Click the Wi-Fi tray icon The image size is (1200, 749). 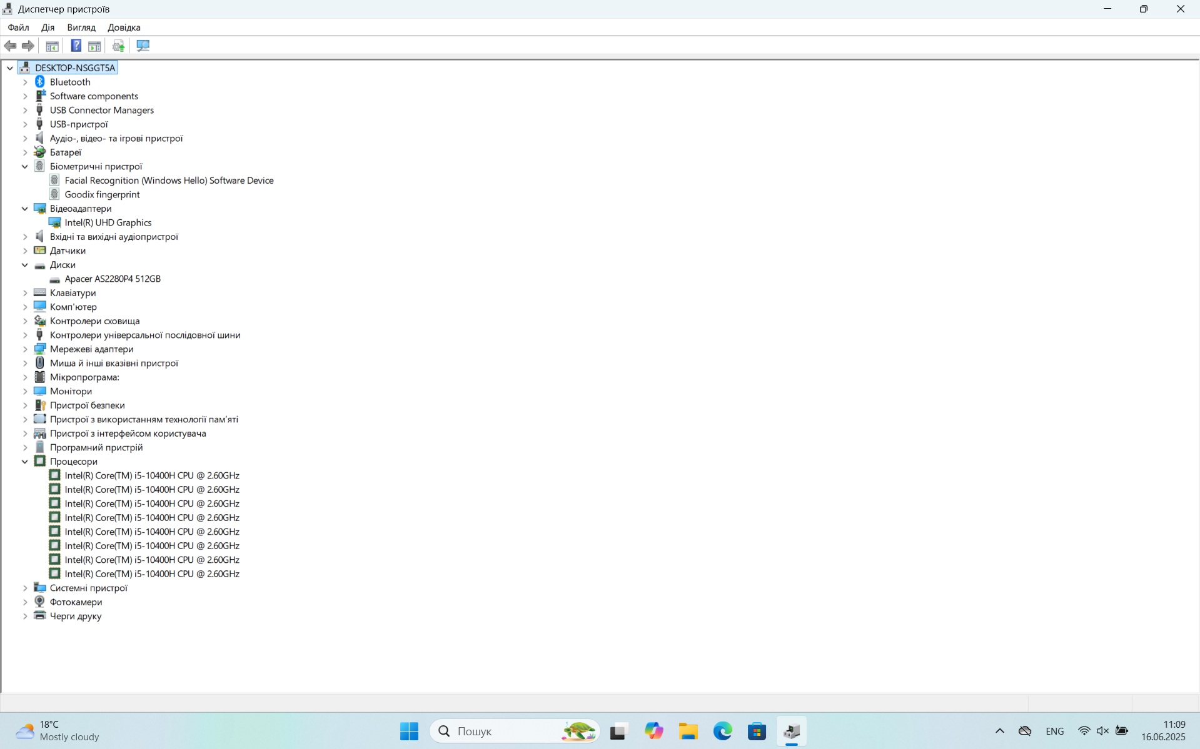1084,731
